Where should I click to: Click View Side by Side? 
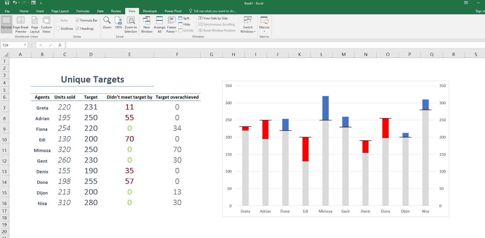[213, 18]
